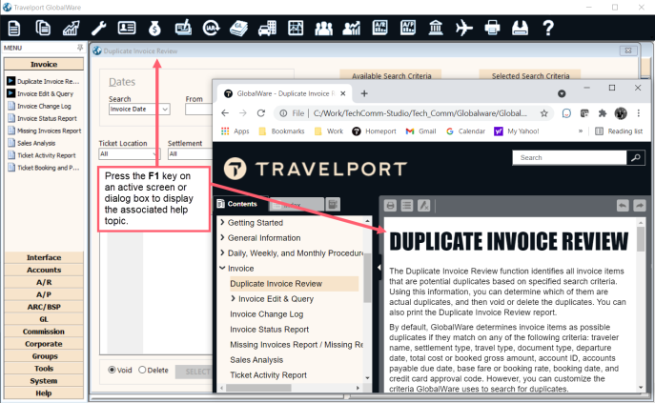Click the car and hotel building icon
Viewport: 655px width, 403px height.
coord(267,28)
